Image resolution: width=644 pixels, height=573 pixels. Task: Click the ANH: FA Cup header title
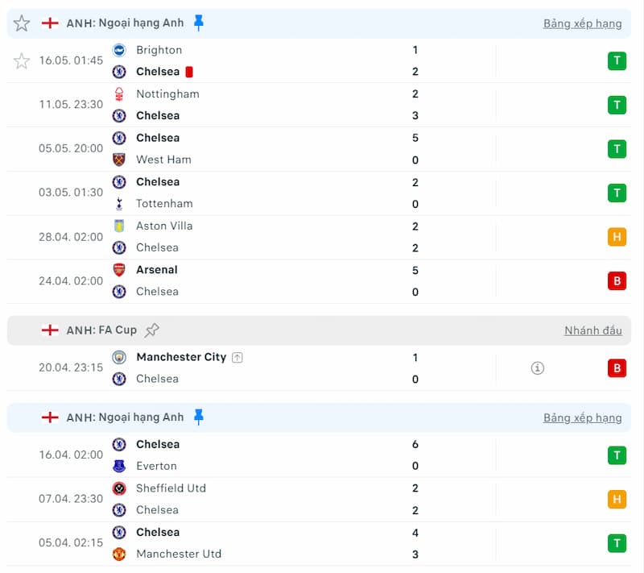101,330
